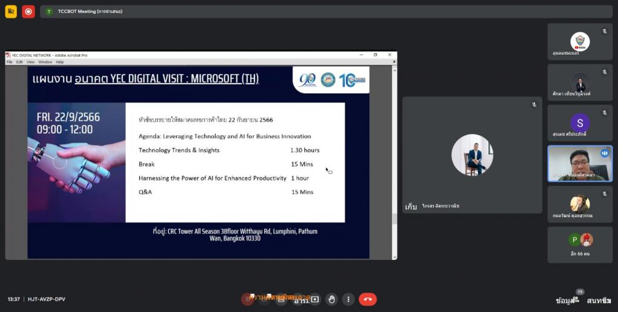The image size is (618, 312).
Task: Click the 10-year logo on slide header
Action: [353, 80]
